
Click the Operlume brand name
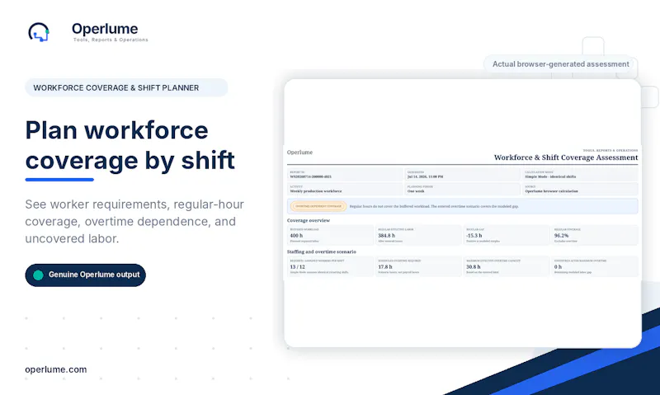pos(105,29)
